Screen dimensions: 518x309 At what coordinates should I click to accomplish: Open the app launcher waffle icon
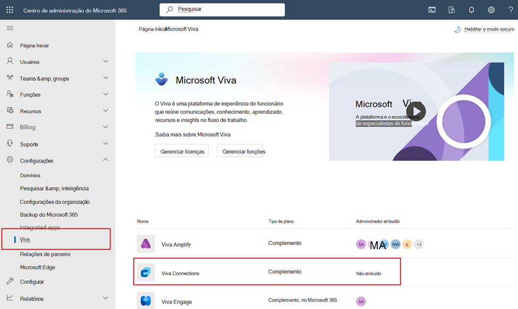[x=10, y=10]
